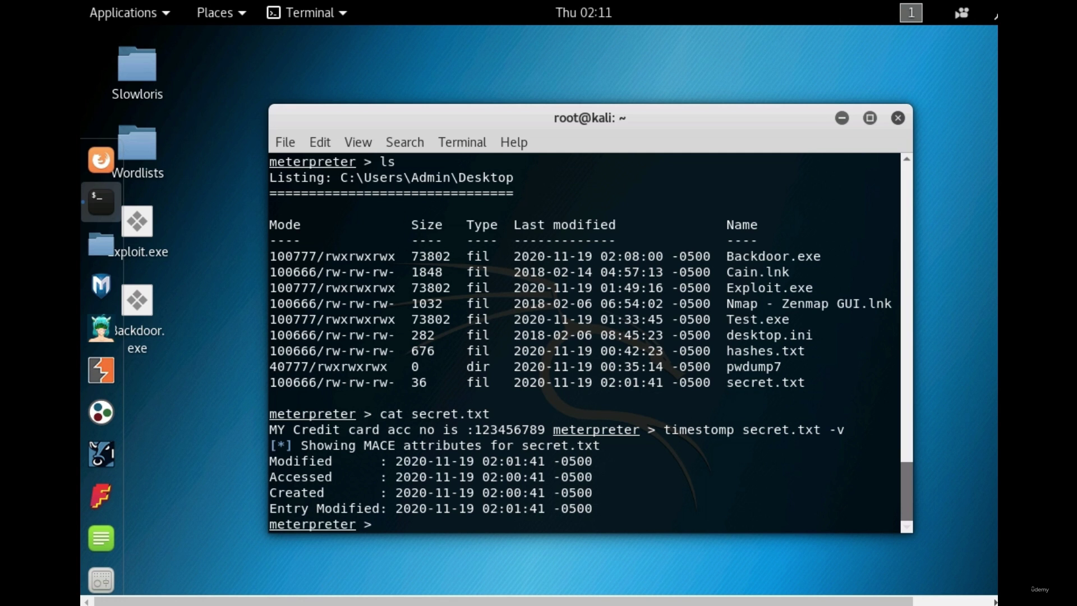This screenshot has height=606, width=1077.
Task: Open the Edit menu in terminal
Action: [320, 142]
